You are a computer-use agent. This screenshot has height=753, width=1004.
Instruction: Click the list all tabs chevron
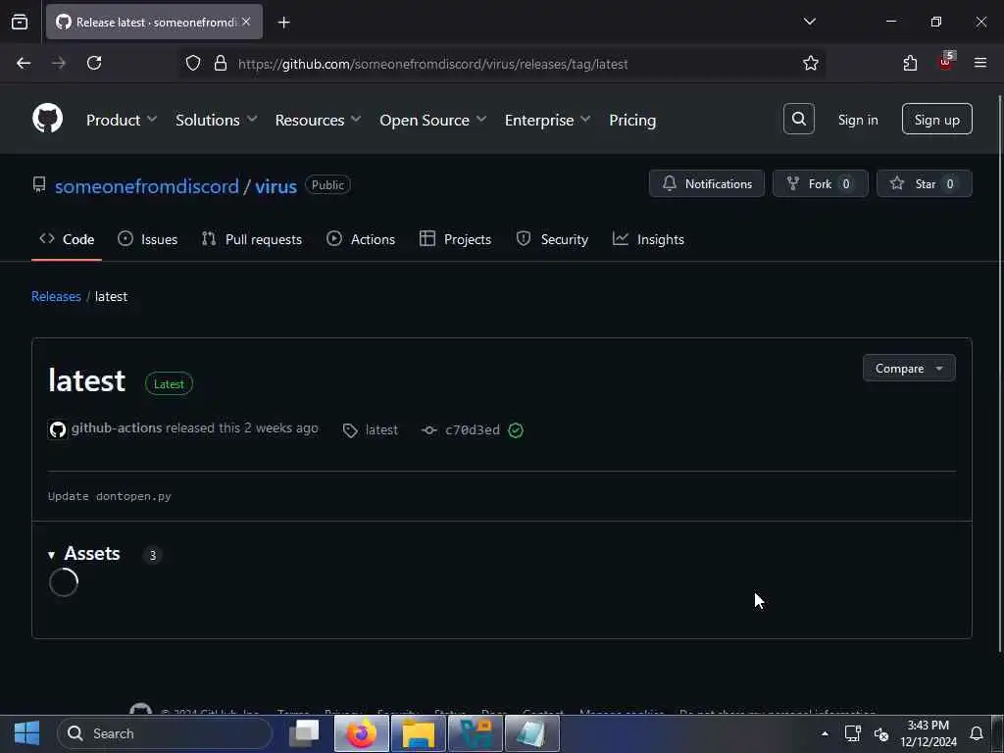[809, 22]
